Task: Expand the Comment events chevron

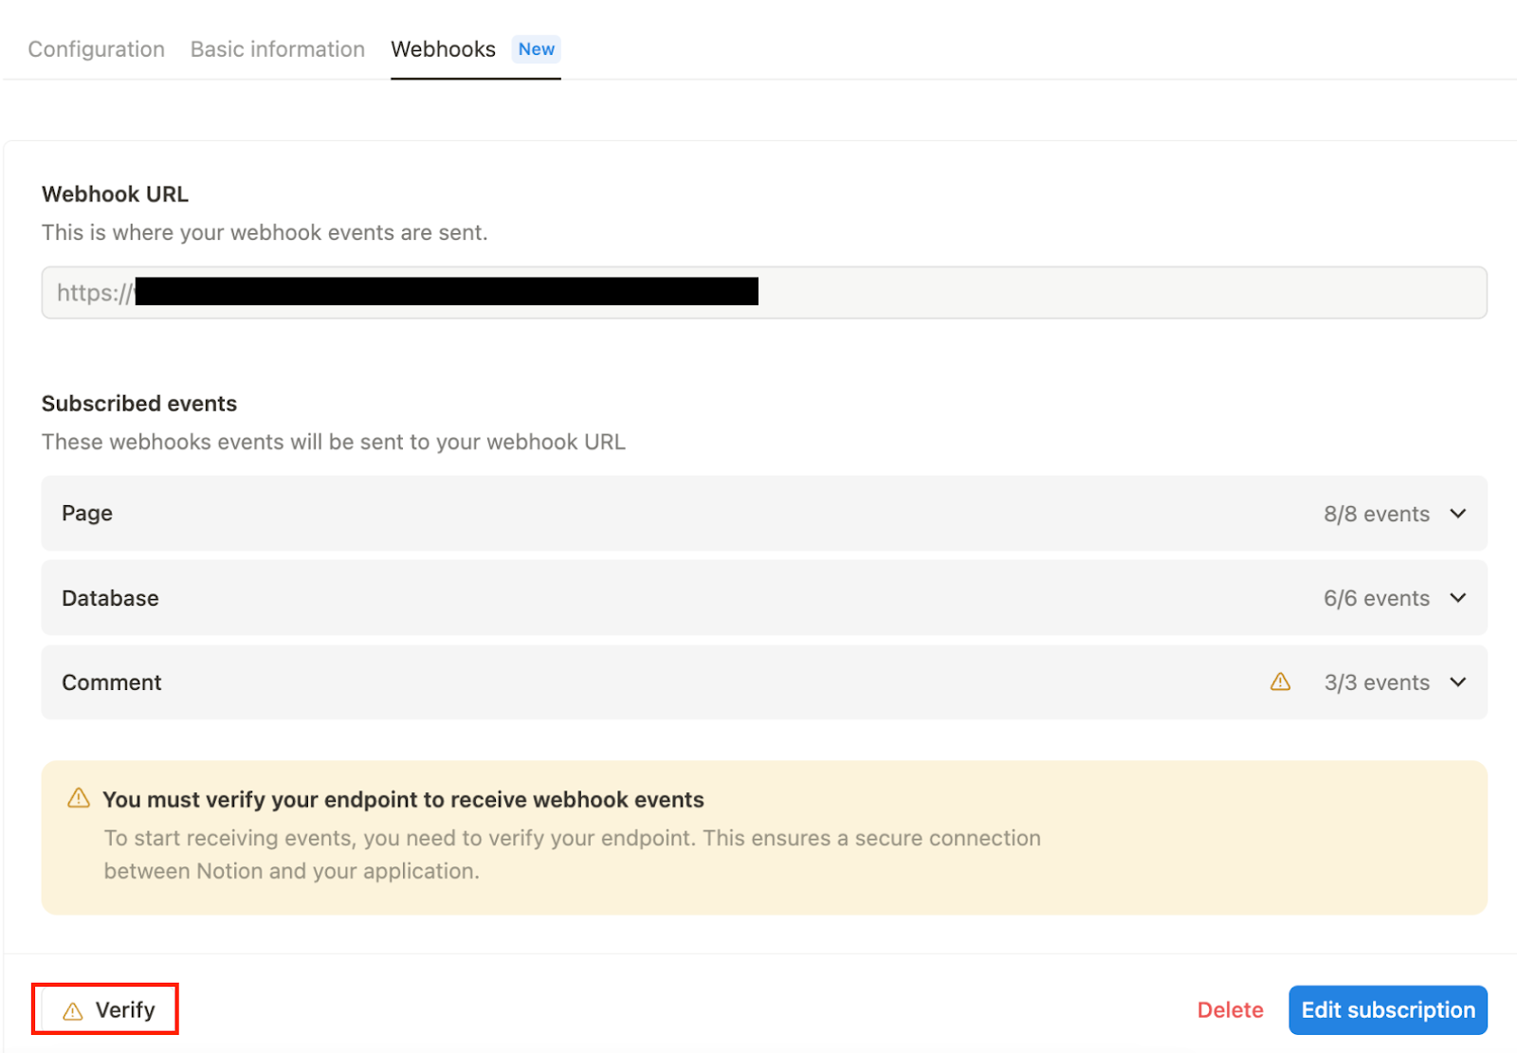Action: (1458, 682)
